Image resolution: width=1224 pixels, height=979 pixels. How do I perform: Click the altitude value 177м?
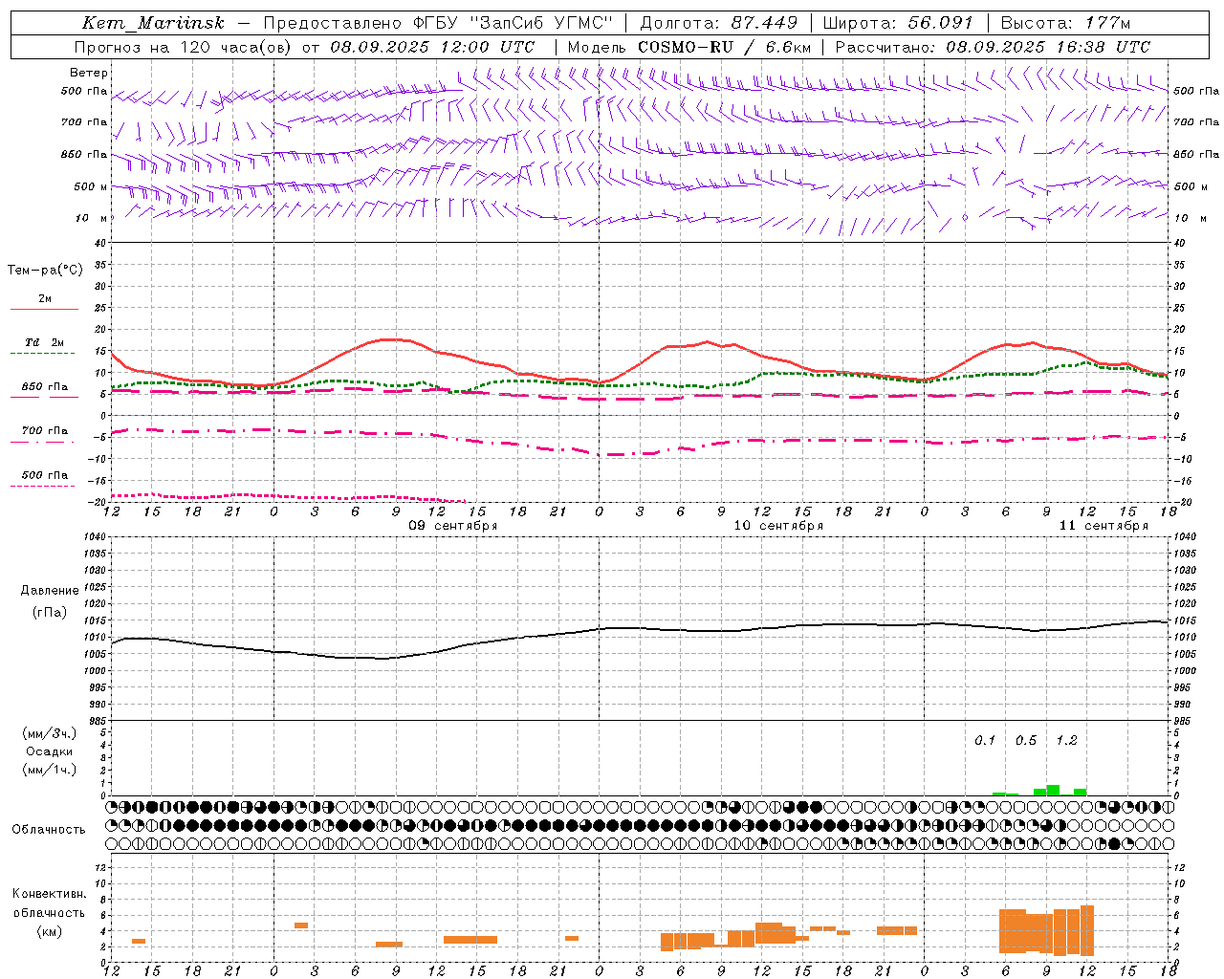[x=1107, y=23]
